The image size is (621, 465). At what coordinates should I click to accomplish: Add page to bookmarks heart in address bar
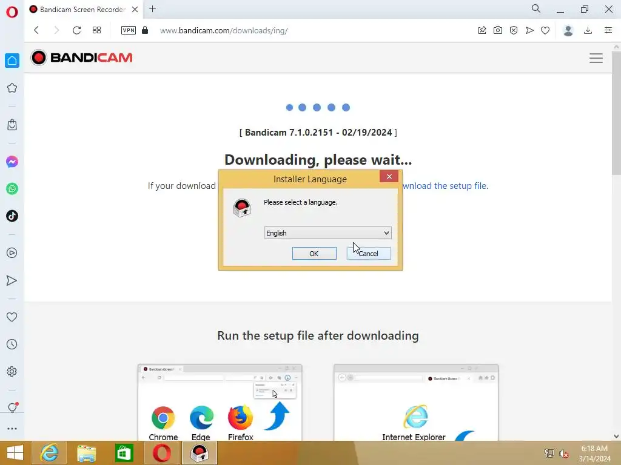(x=545, y=30)
